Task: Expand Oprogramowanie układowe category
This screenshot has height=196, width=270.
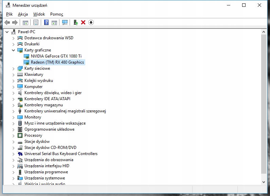Action: tap(14, 130)
